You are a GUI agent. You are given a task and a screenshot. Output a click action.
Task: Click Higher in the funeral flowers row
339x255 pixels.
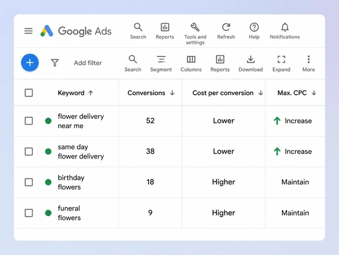coord(224,213)
